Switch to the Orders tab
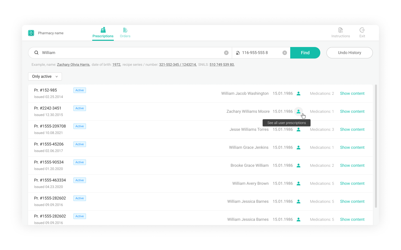 point(125,33)
